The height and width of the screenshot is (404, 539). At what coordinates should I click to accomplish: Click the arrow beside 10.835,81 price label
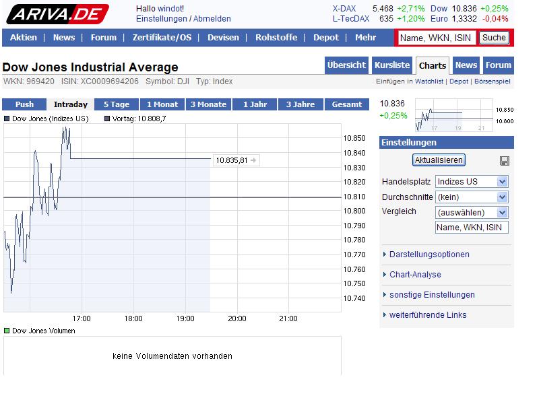253,160
